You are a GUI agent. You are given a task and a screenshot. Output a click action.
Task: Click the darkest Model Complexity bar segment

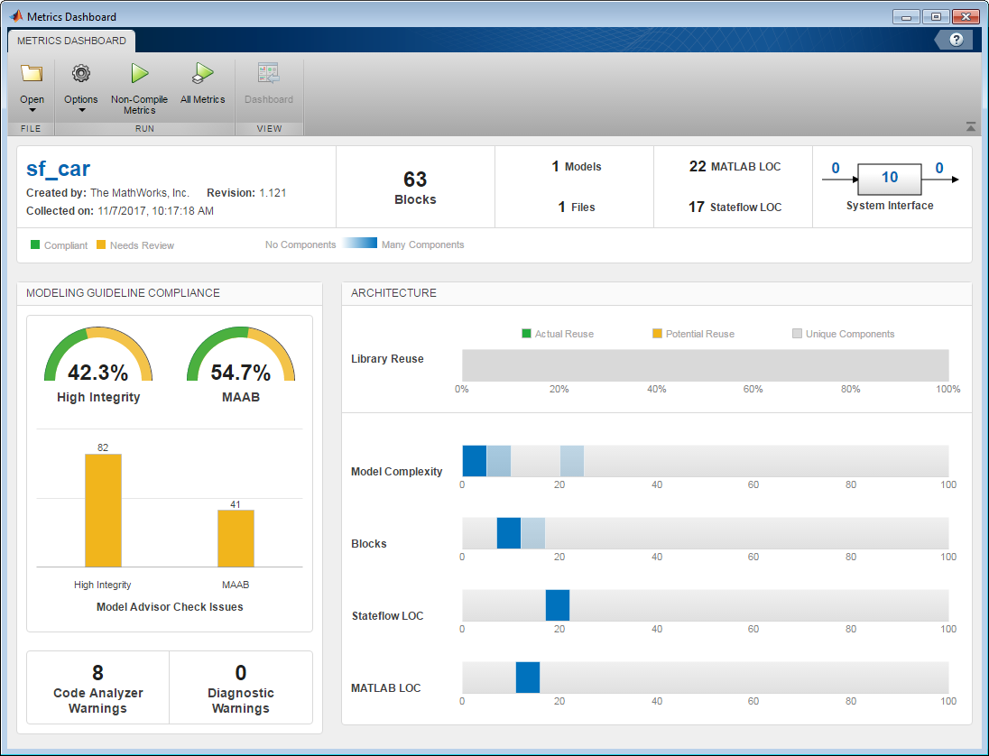click(x=475, y=461)
